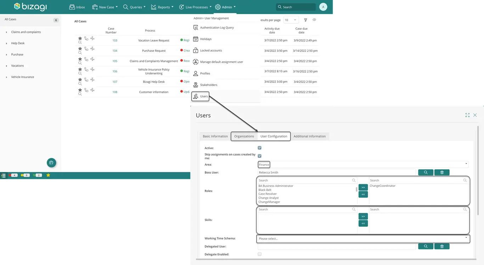This screenshot has height=265, width=484.
Task: Maximize the Users dialog with the expand icon
Action: pyautogui.click(x=467, y=115)
